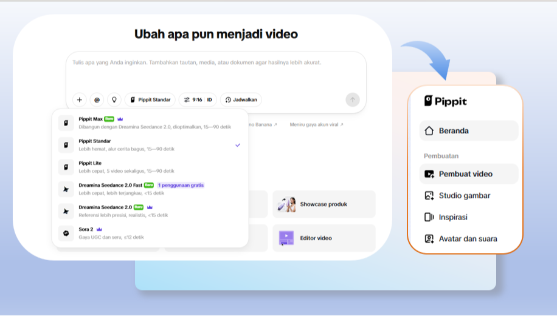
Task: Click the crown icon beside Dreamina Seedance 2.0
Action: 150,207
